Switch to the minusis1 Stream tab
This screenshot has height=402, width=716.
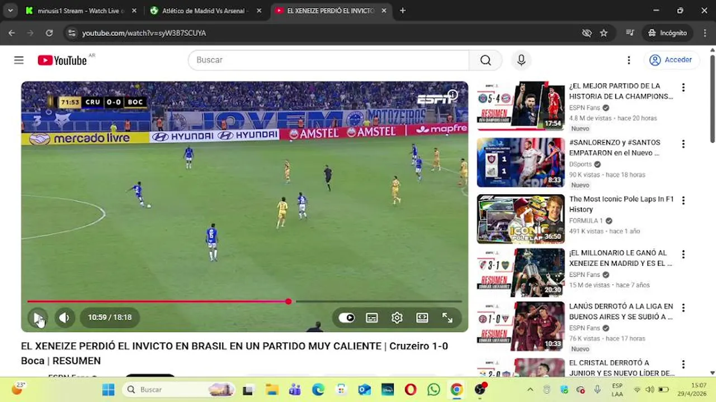[81, 11]
